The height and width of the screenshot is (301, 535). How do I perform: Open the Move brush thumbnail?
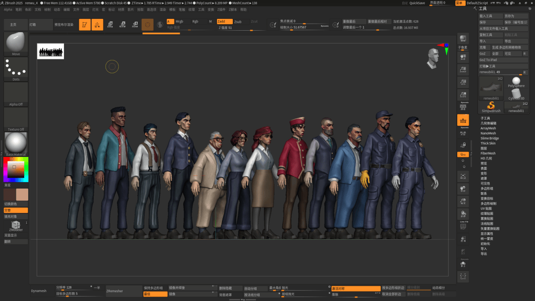click(16, 44)
